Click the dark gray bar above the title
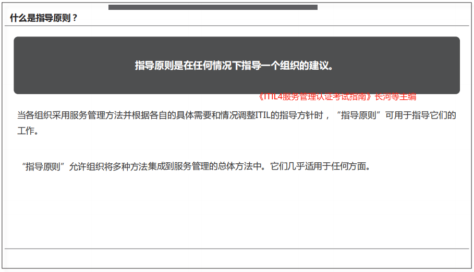Viewport: 474px width, 272px height. pyautogui.click(x=213, y=7)
